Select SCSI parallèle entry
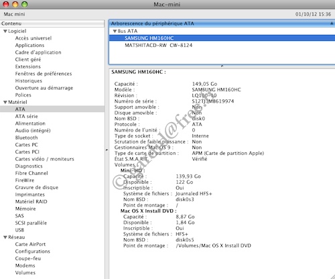 (x=31, y=223)
